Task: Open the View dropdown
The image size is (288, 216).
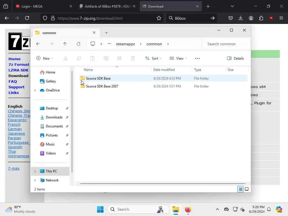Action: 178,58
